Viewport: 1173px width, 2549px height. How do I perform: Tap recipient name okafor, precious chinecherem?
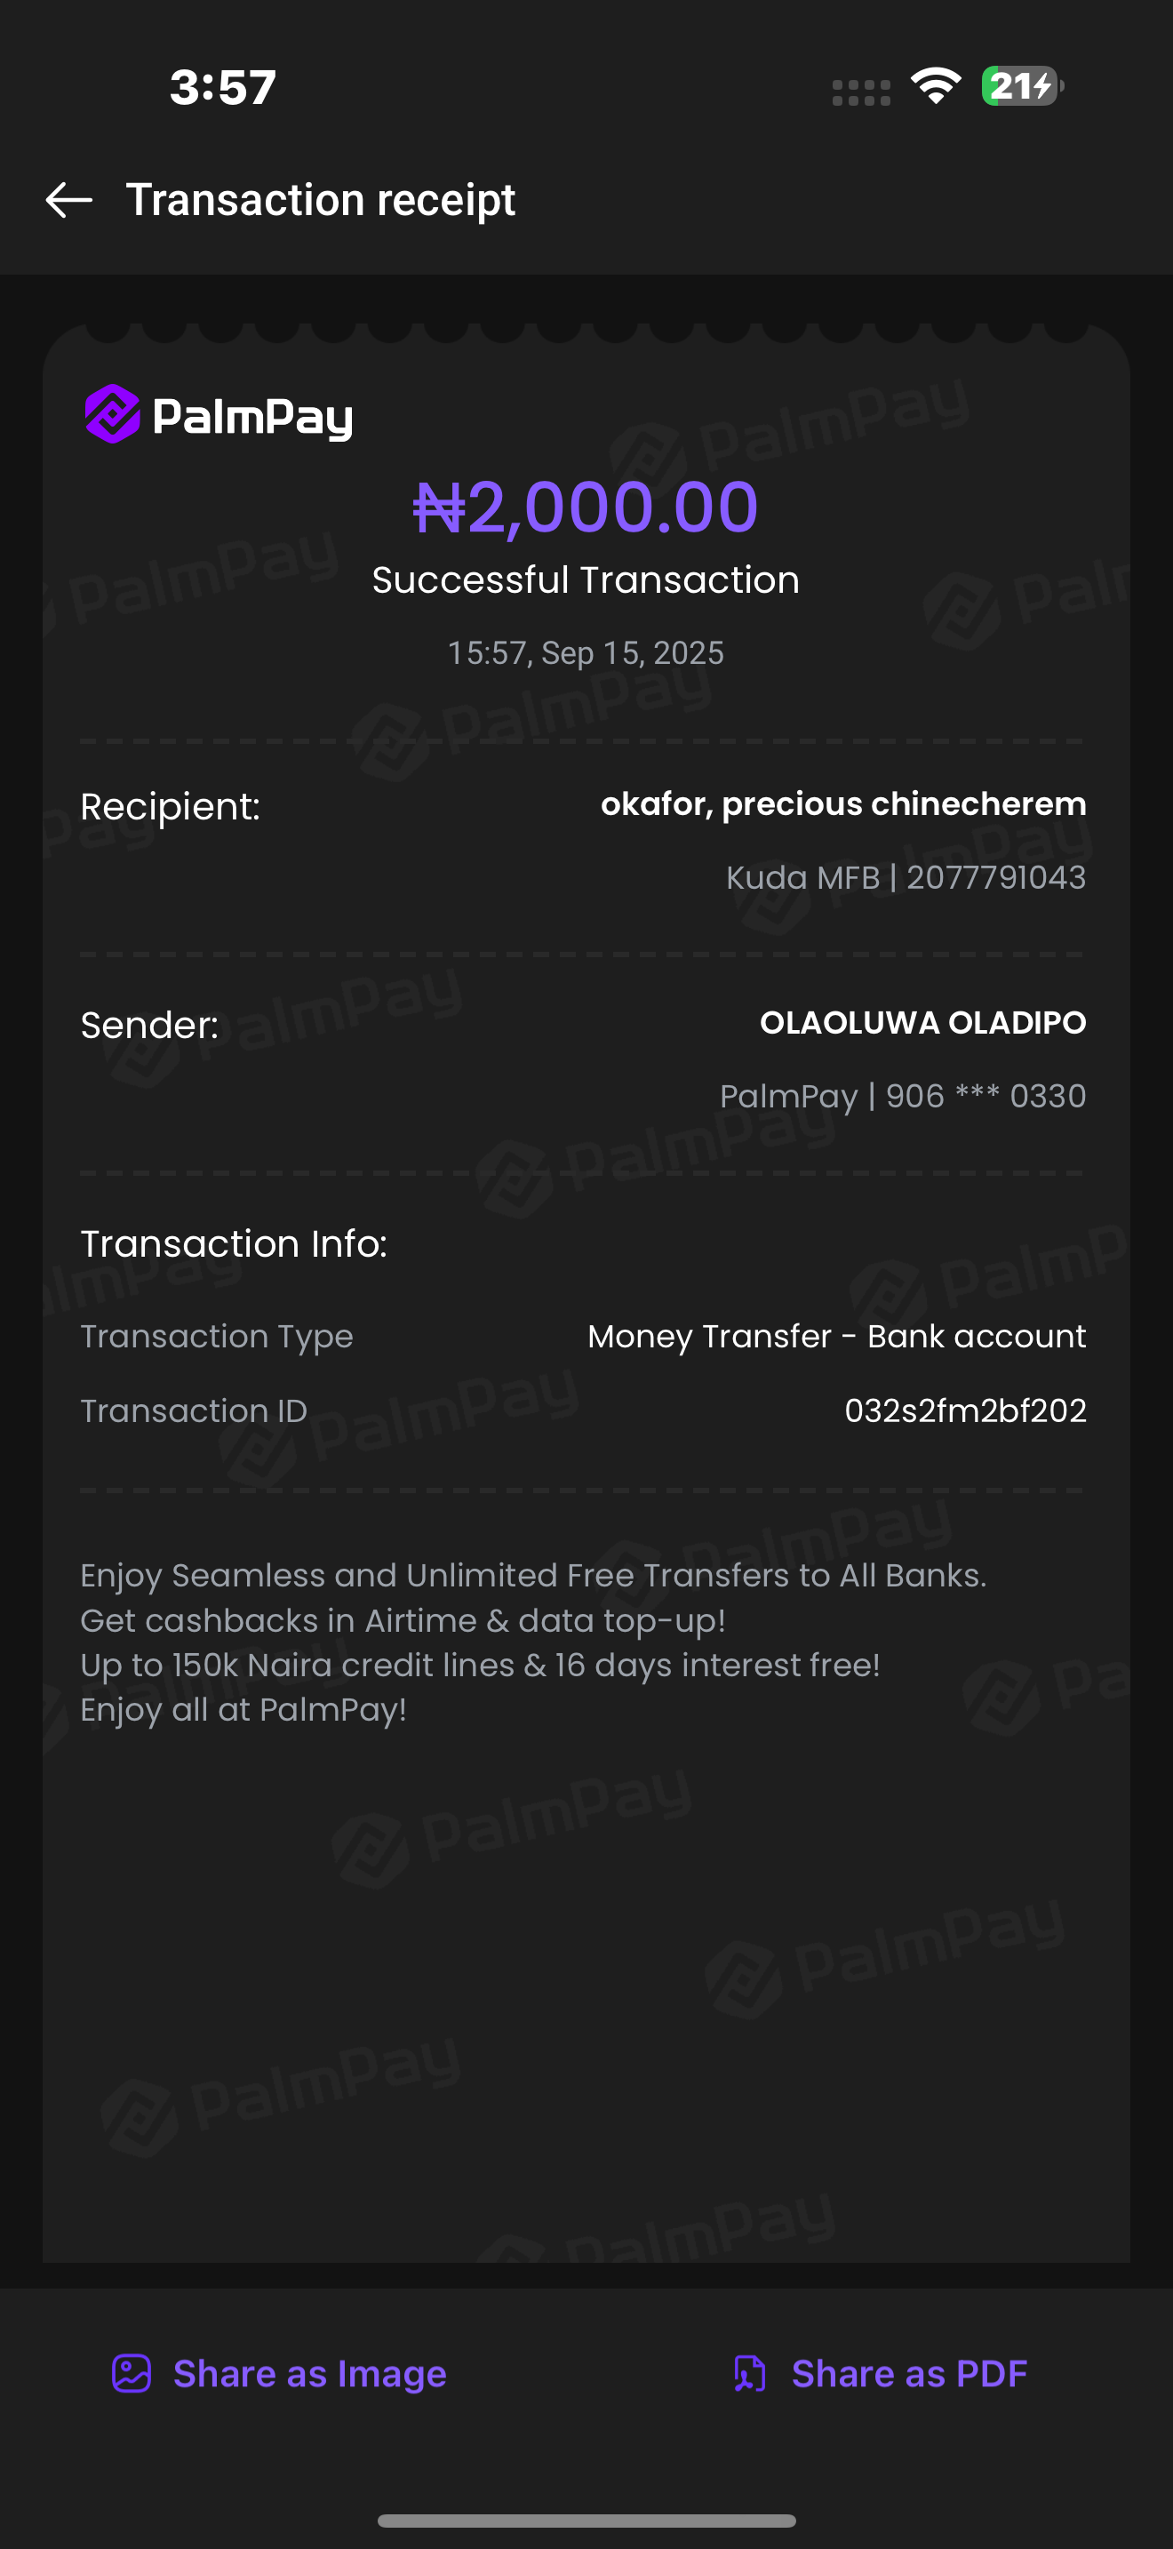click(842, 803)
